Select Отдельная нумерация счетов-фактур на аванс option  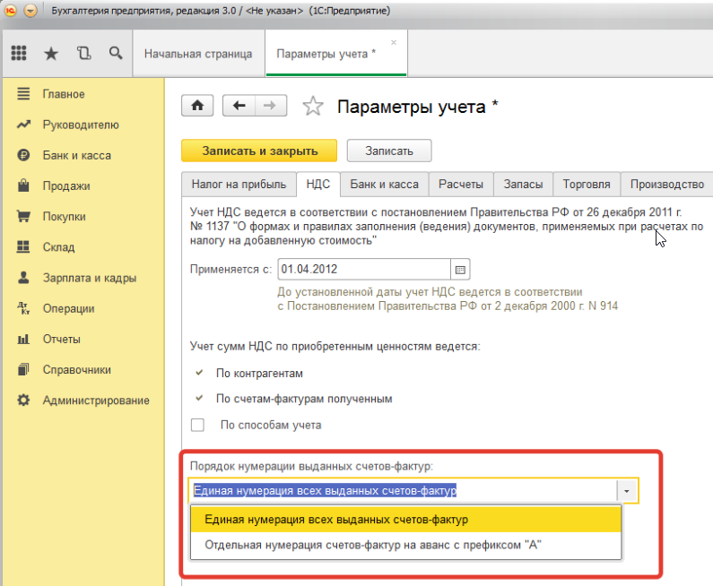click(x=374, y=545)
